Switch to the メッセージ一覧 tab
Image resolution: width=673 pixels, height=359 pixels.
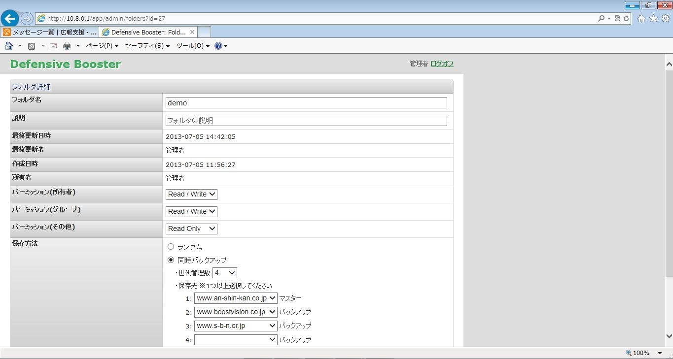(50, 32)
